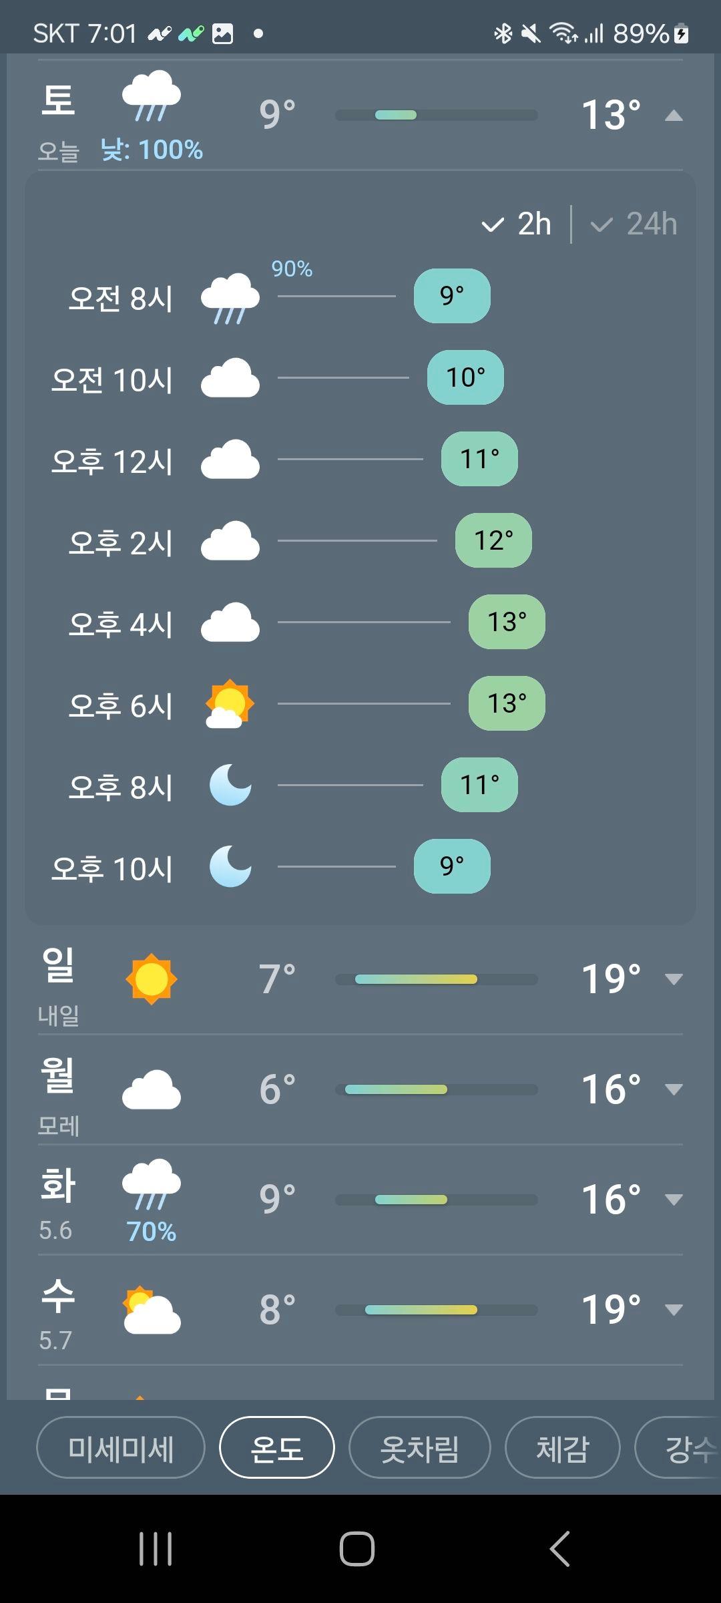Select the 2h interval option
The image size is (721, 1603).
click(x=517, y=224)
